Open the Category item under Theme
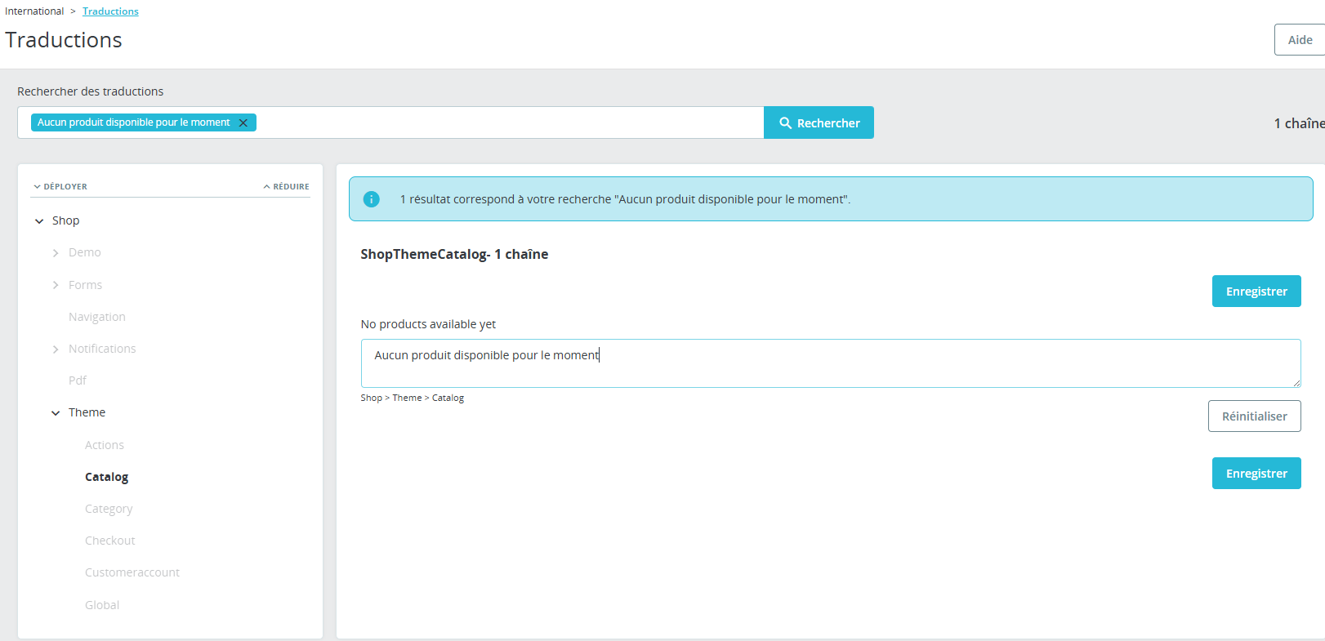1325x641 pixels. tap(109, 509)
